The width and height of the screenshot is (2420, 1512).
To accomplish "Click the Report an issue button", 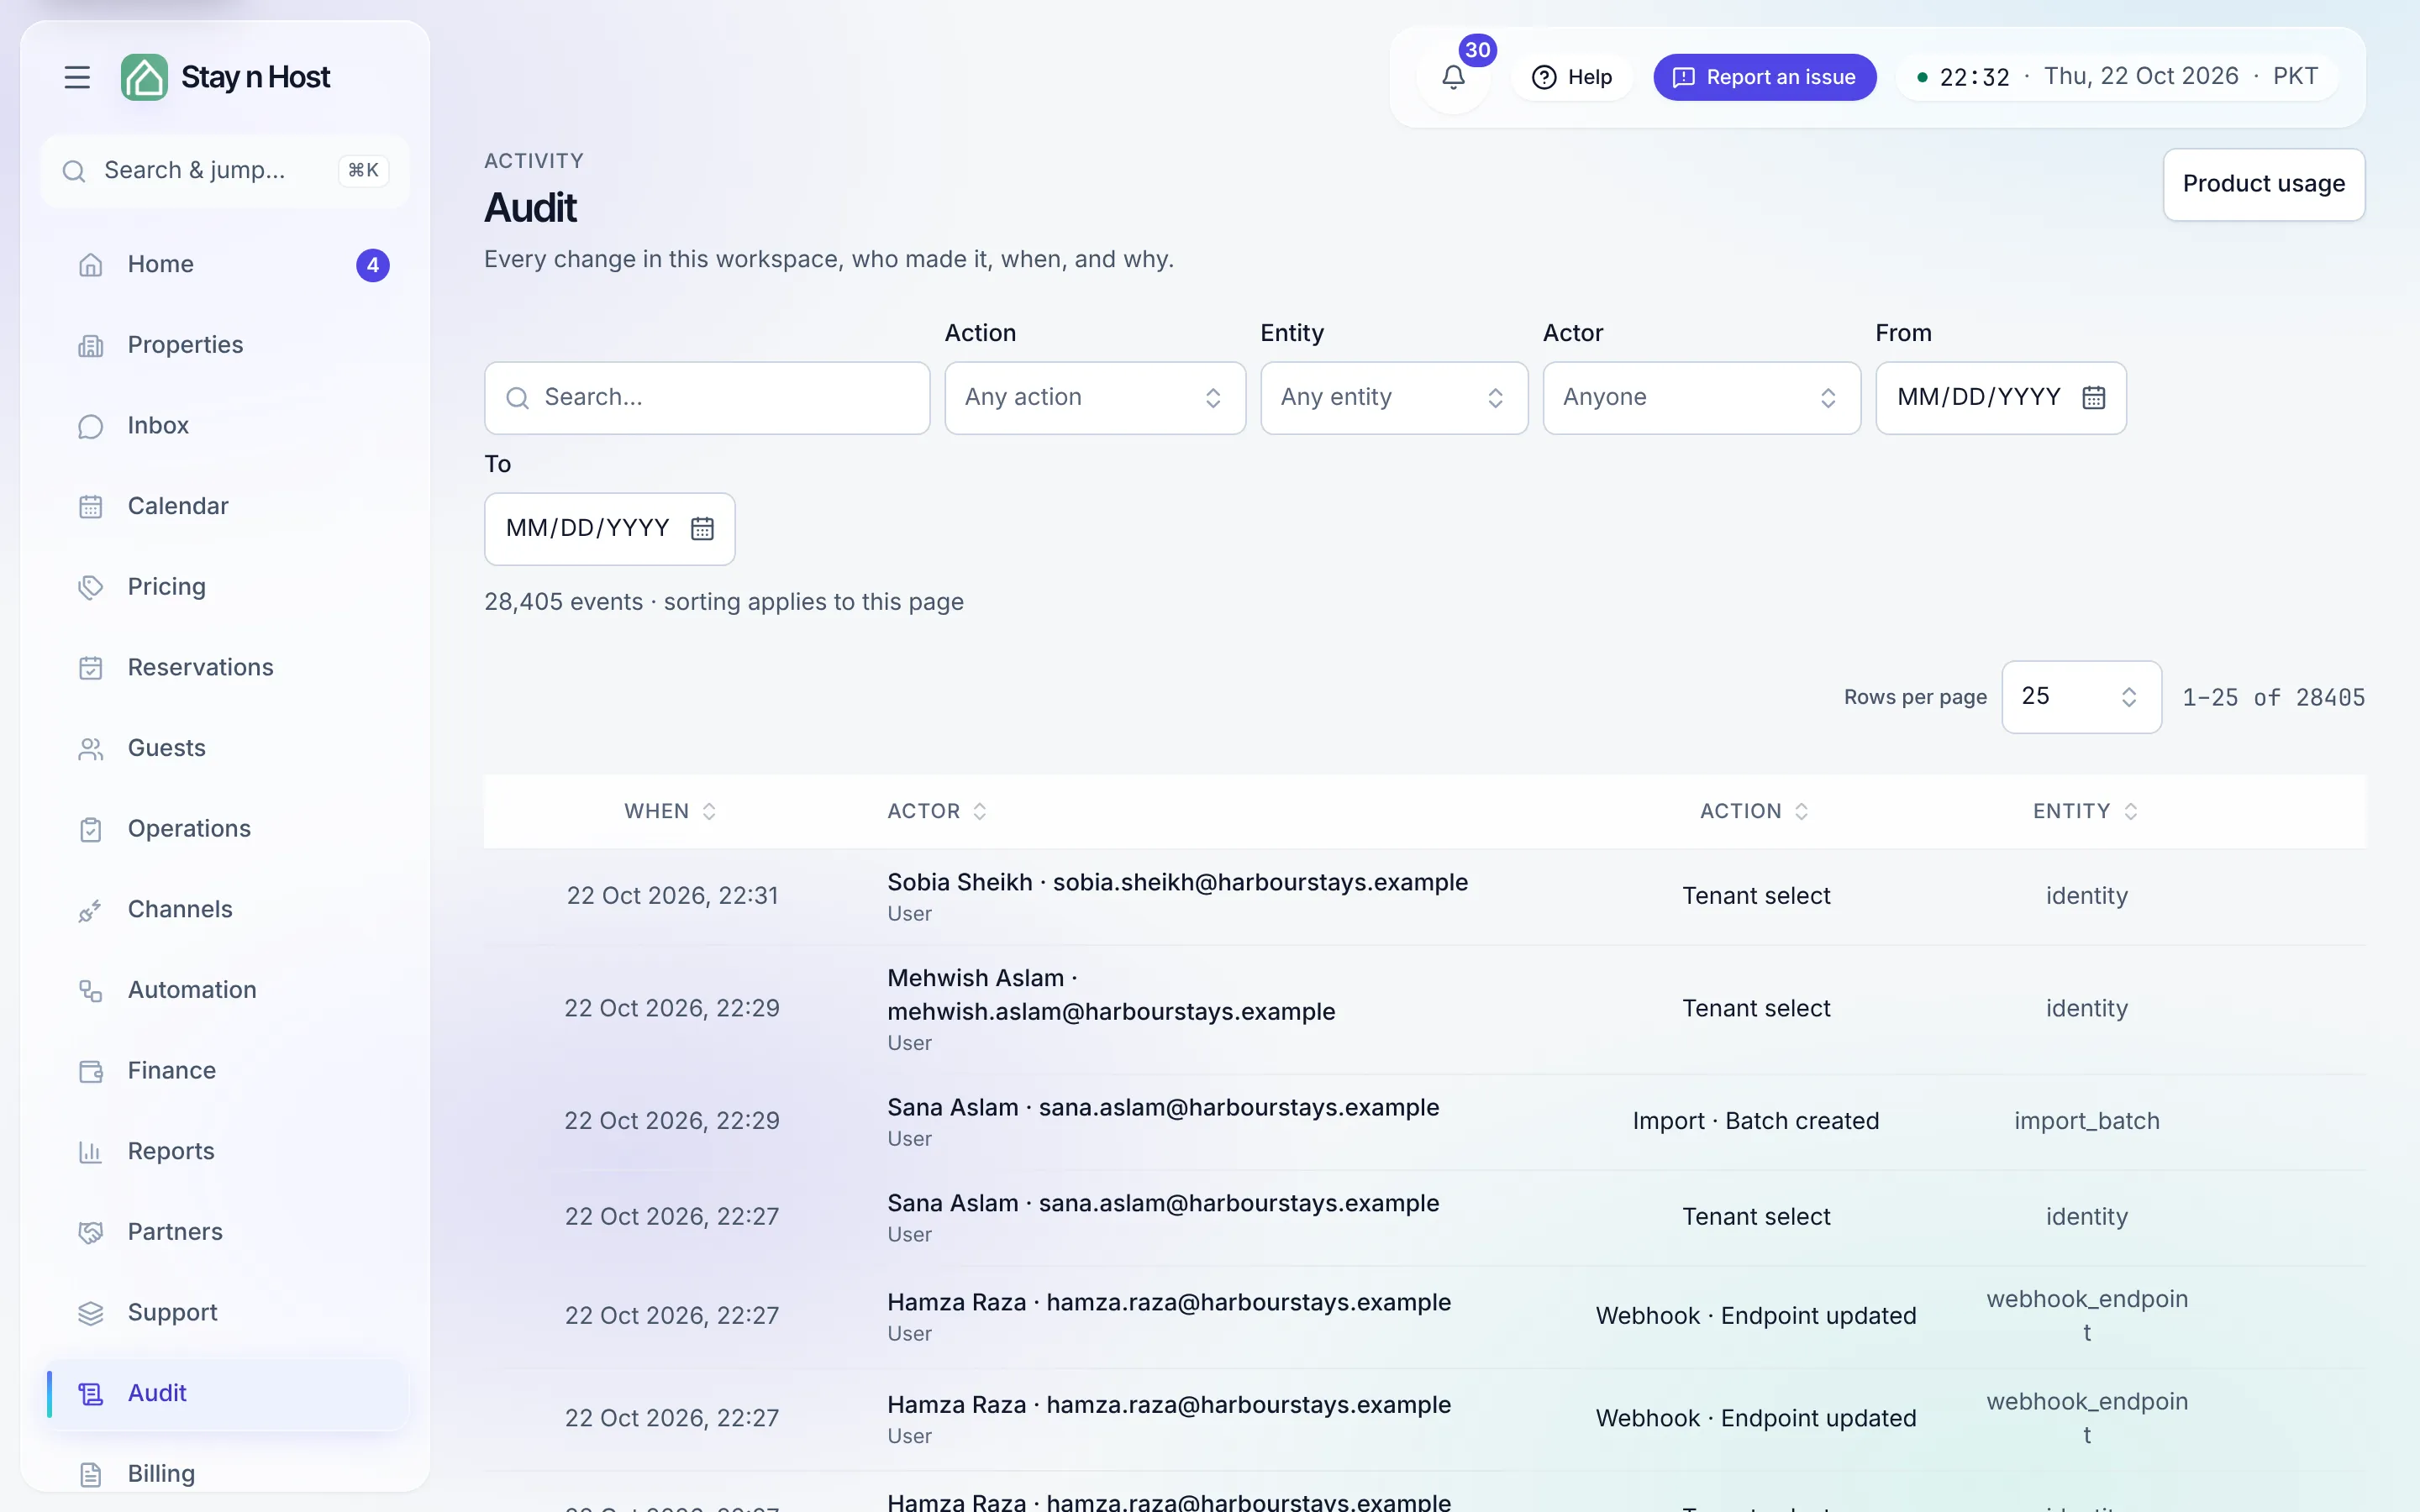I will pyautogui.click(x=1764, y=77).
